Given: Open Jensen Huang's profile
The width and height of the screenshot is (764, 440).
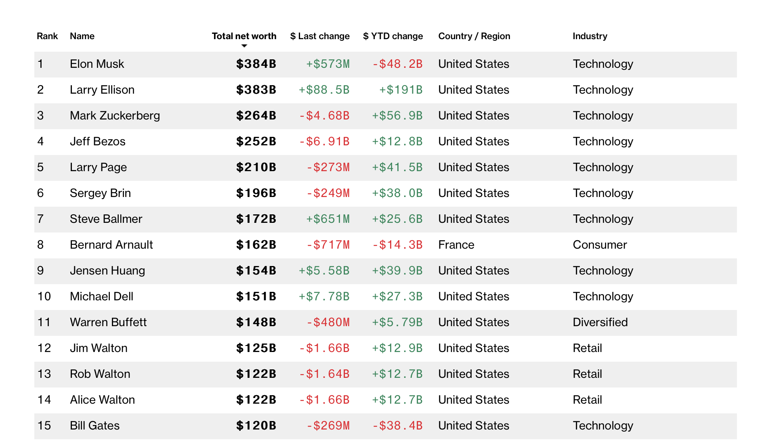Looking at the screenshot, I should click(107, 270).
